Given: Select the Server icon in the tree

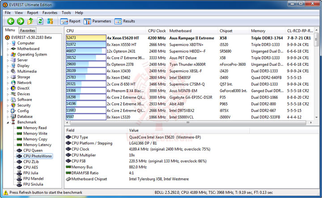Looking at the screenshot, I should (x=13, y=60).
